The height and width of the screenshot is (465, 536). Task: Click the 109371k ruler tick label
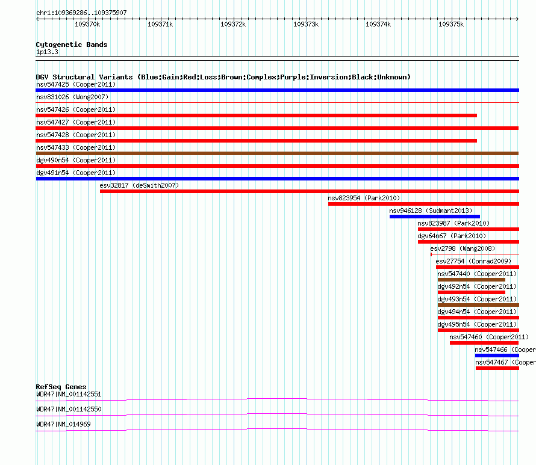tap(160, 24)
